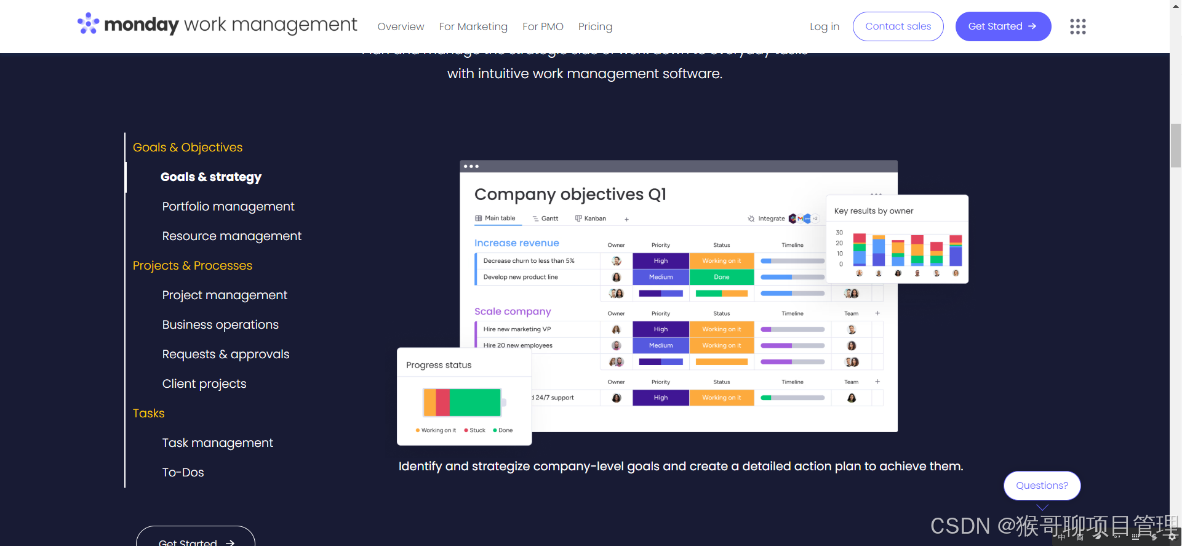Click team avatar for Hire 20 new employees
This screenshot has width=1182, height=546.
click(x=852, y=345)
